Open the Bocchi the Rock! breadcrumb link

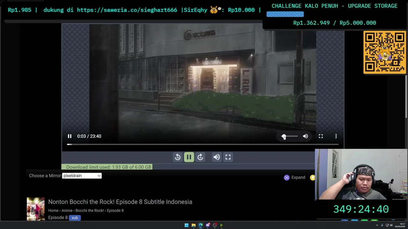[90, 211]
